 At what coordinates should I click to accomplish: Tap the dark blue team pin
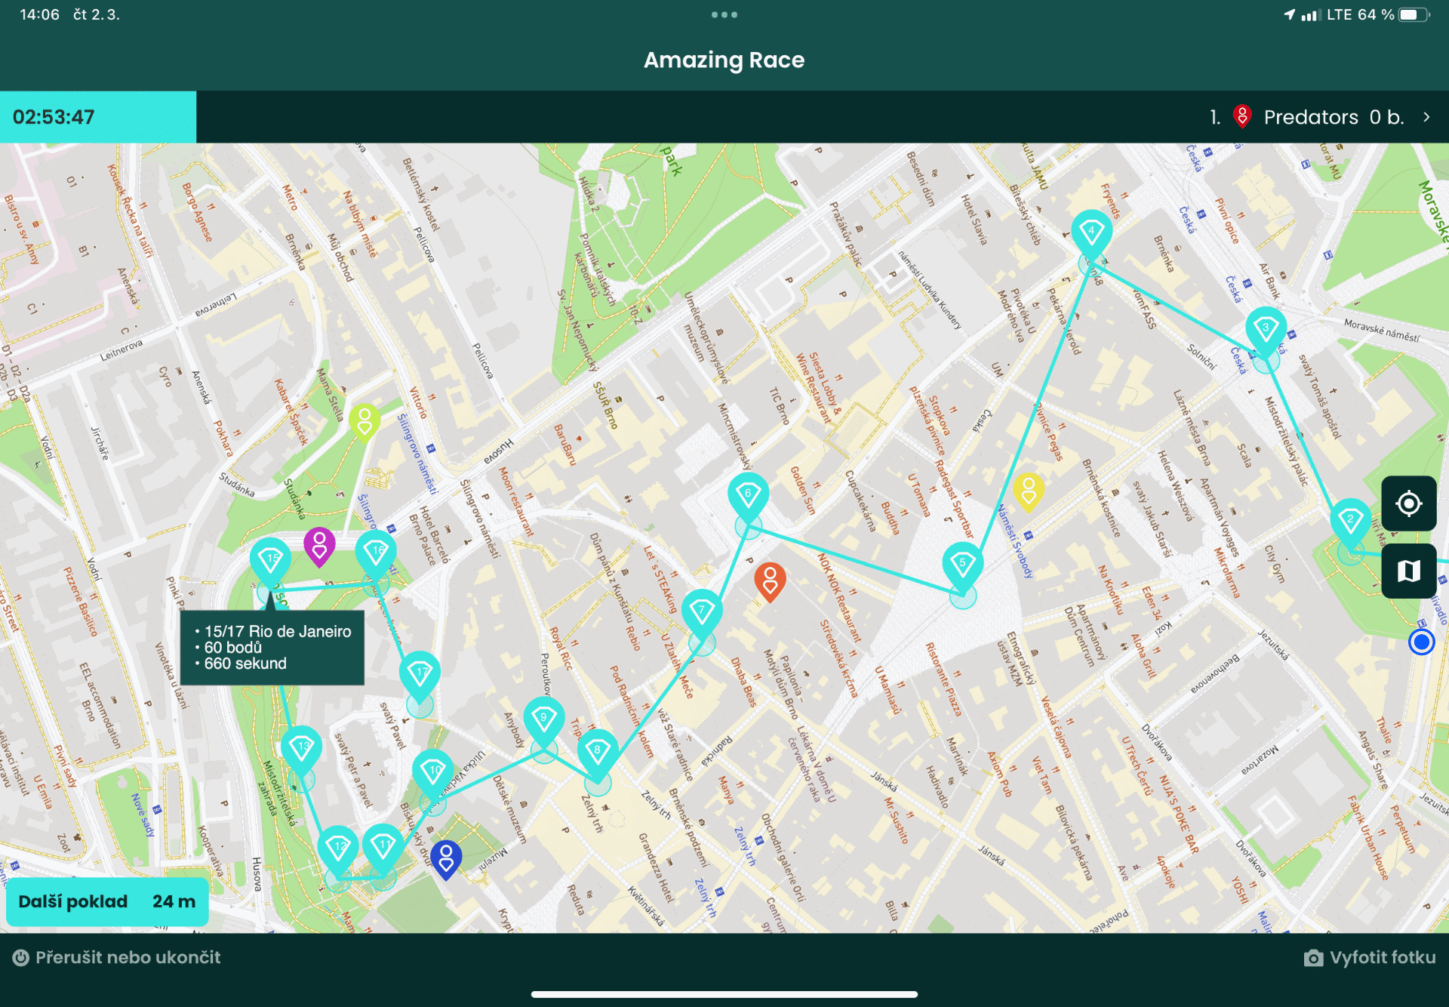tap(446, 860)
